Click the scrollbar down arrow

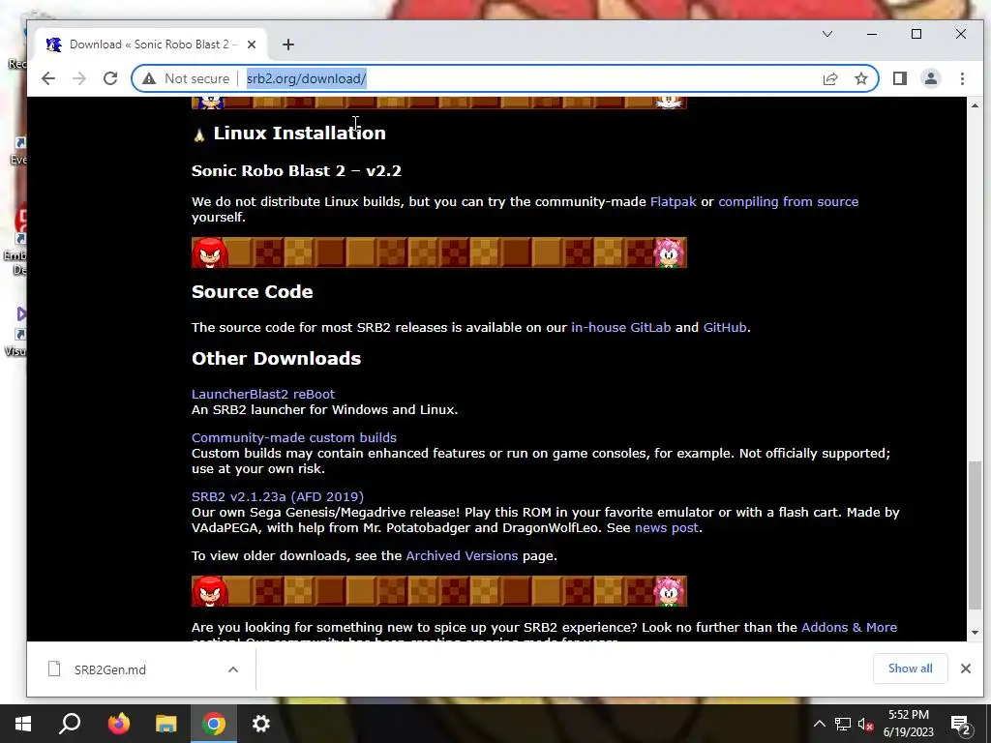coord(975,633)
